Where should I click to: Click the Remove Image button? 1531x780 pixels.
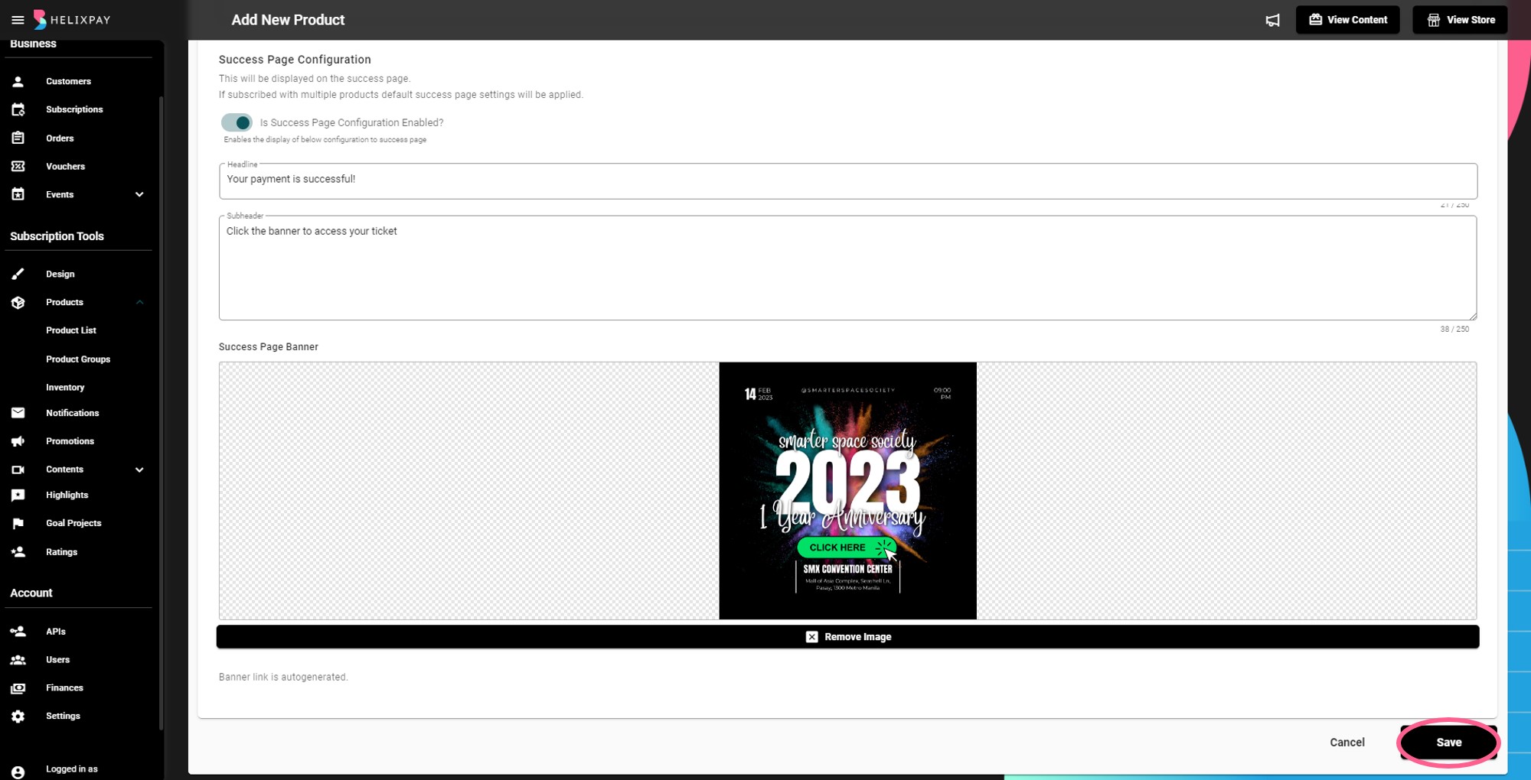(847, 637)
